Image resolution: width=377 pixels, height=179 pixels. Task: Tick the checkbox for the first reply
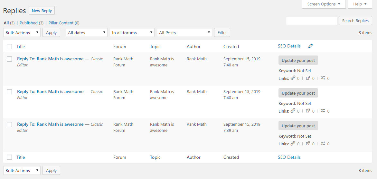(9, 59)
